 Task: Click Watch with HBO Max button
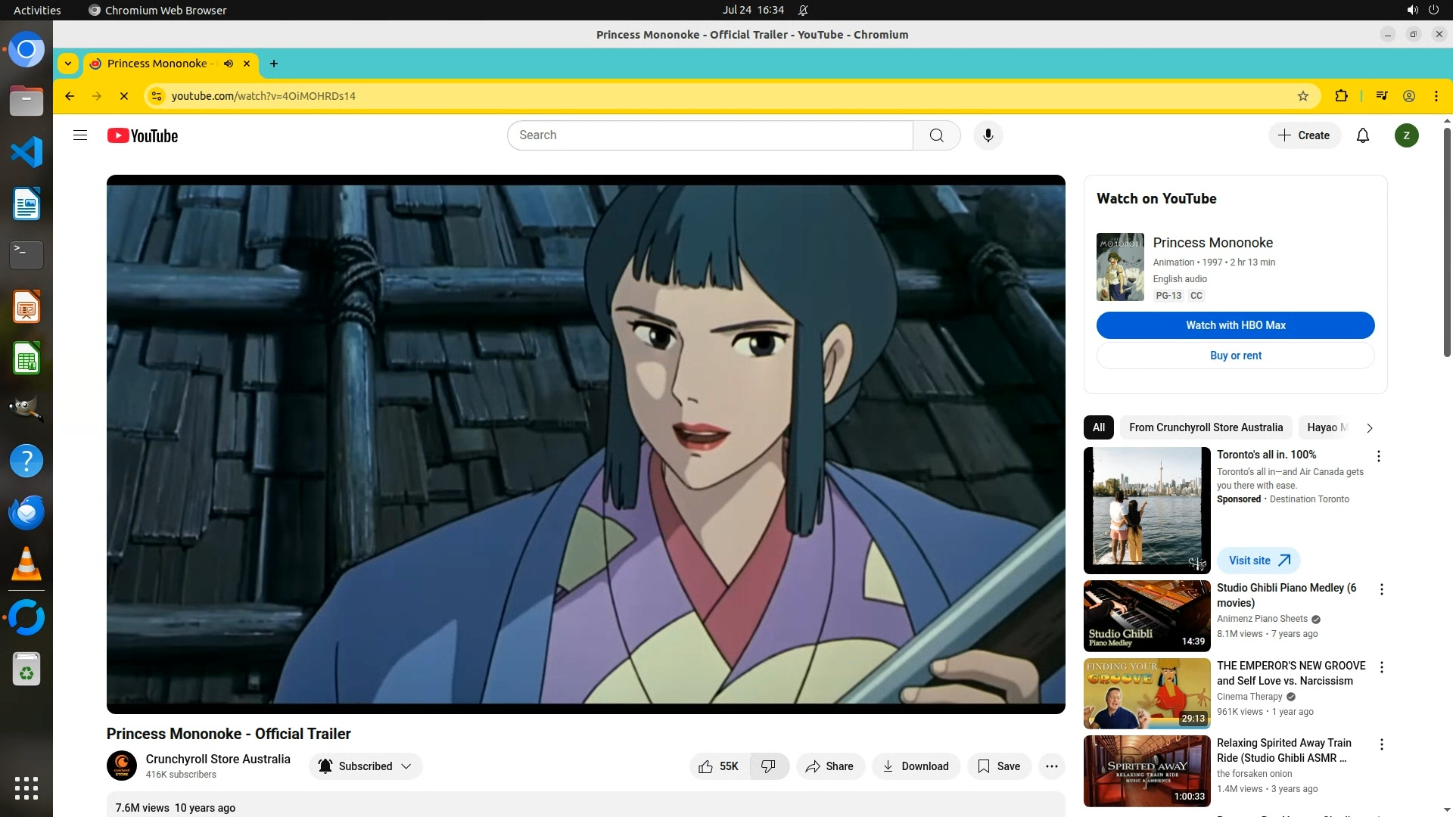[1235, 325]
